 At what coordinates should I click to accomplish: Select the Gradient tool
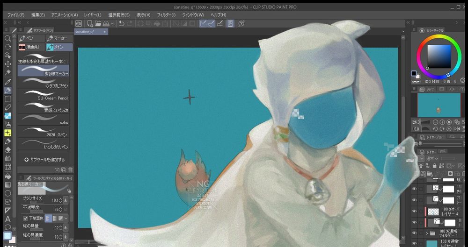point(8,185)
